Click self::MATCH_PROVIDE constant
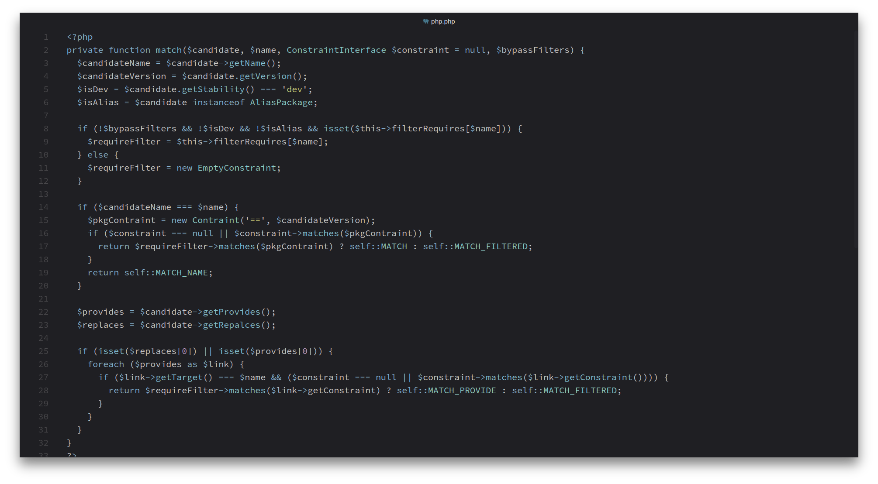Screen dimensions: 878x484 tap(446, 391)
